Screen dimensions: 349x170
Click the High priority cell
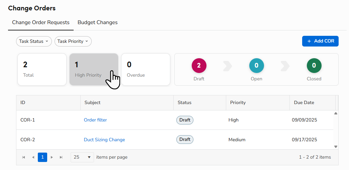click(x=234, y=120)
